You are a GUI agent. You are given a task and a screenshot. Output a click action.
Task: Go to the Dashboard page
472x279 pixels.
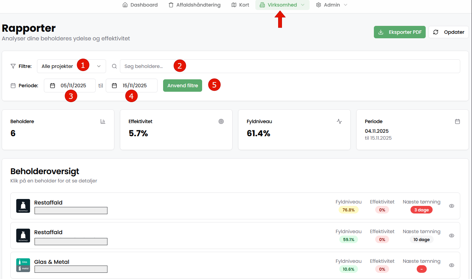(140, 5)
